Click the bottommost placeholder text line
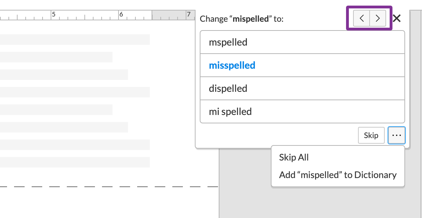Viewport: 422px width, 218px height. (x=75, y=162)
